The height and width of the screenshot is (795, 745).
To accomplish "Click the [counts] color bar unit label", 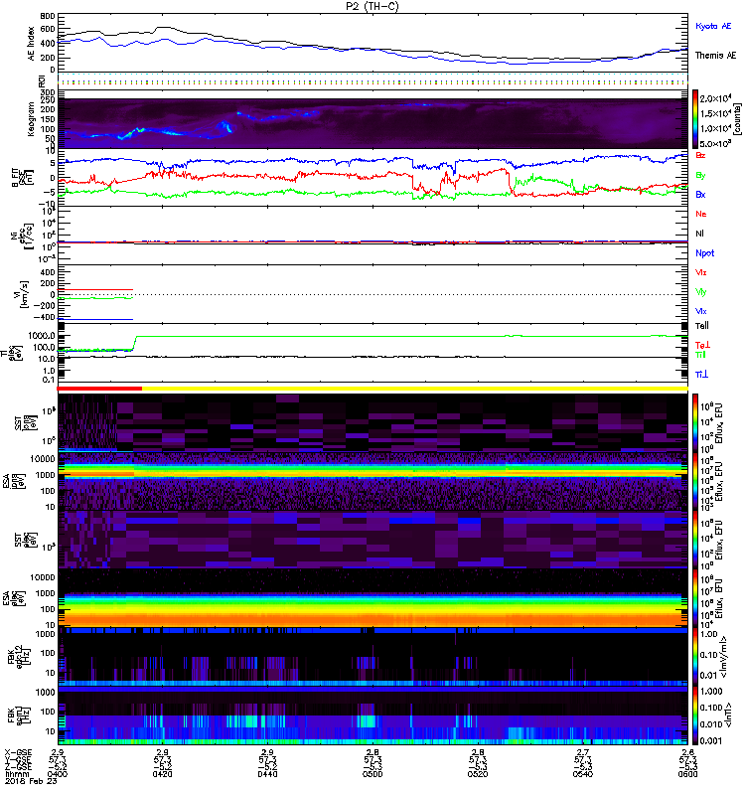I will 737,119.
